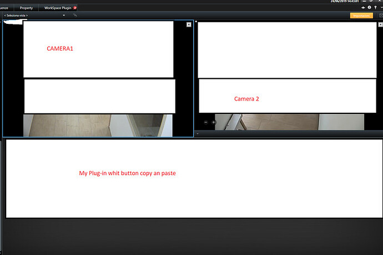Click the first status icon in top-right
383x255 pixels.
pos(362,7)
